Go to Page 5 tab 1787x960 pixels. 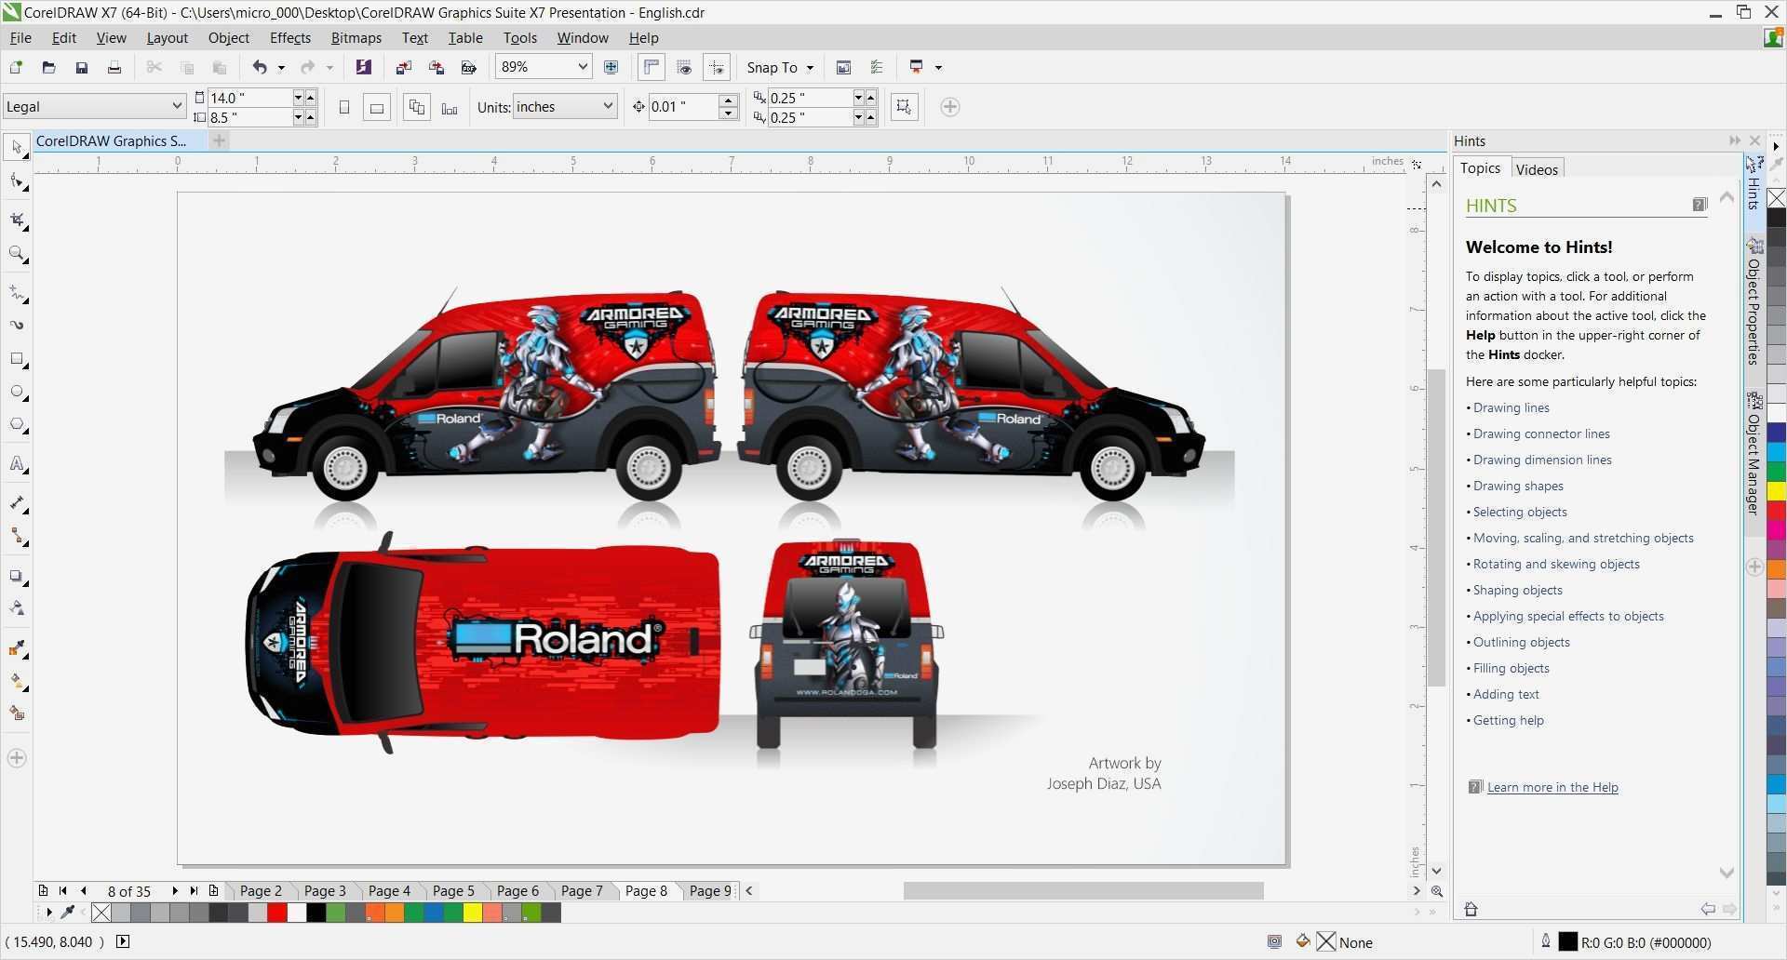pos(453,891)
